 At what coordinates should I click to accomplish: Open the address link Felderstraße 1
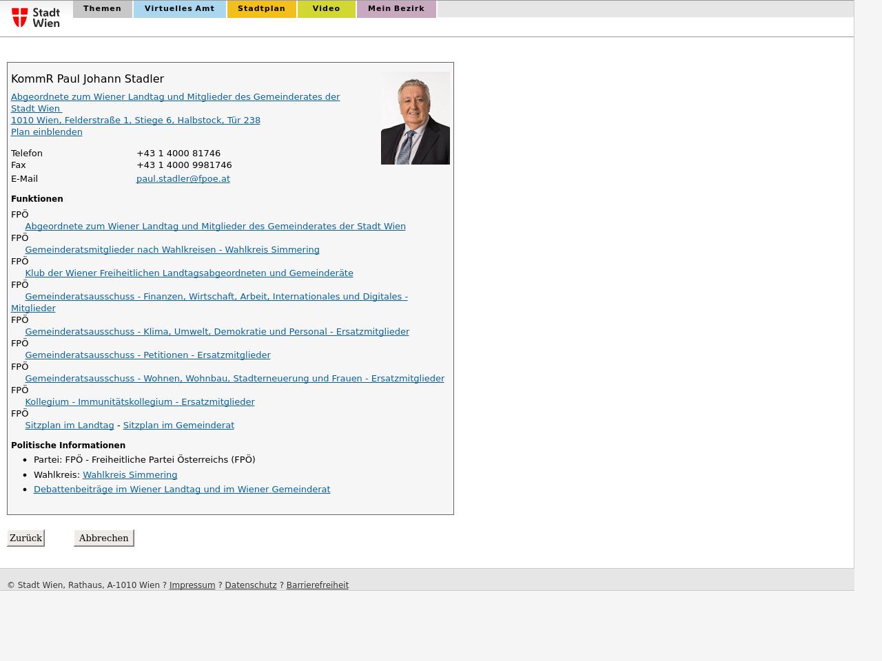[135, 120]
